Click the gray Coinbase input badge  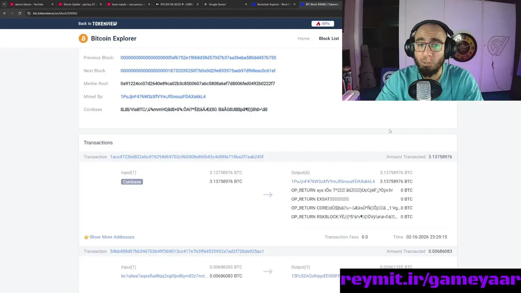coord(132,182)
